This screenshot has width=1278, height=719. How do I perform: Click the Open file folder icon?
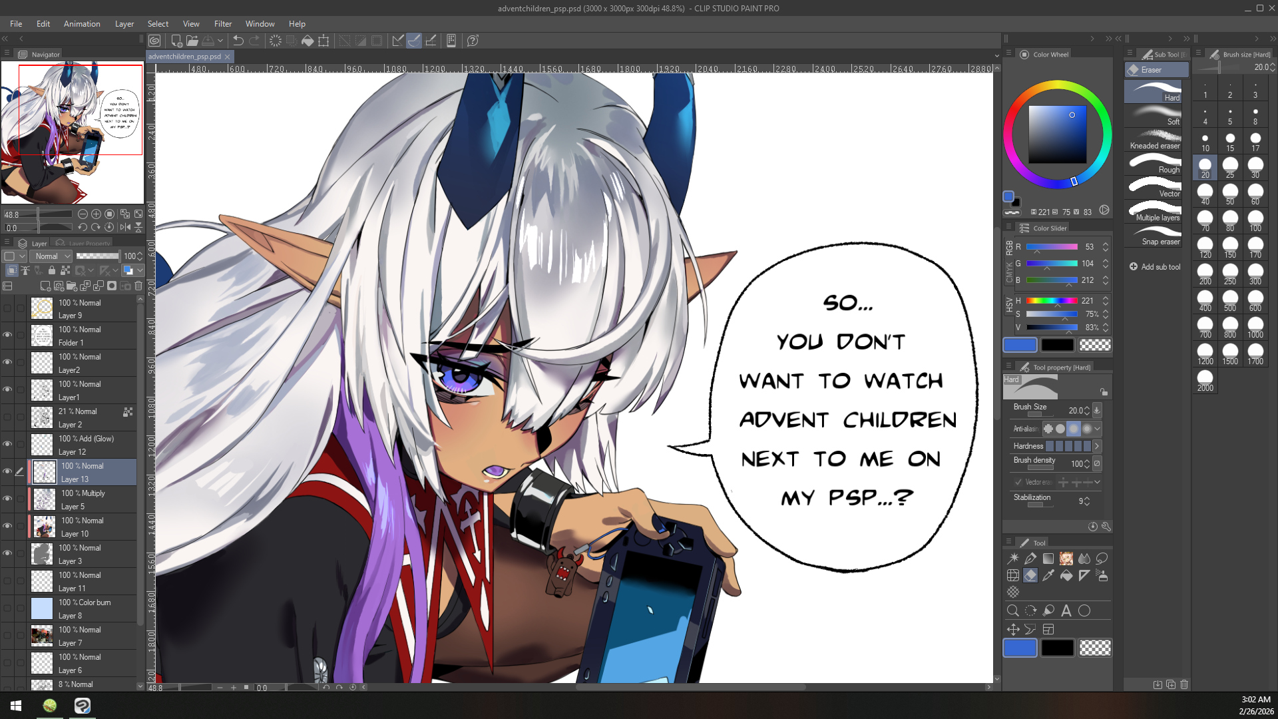pos(192,41)
